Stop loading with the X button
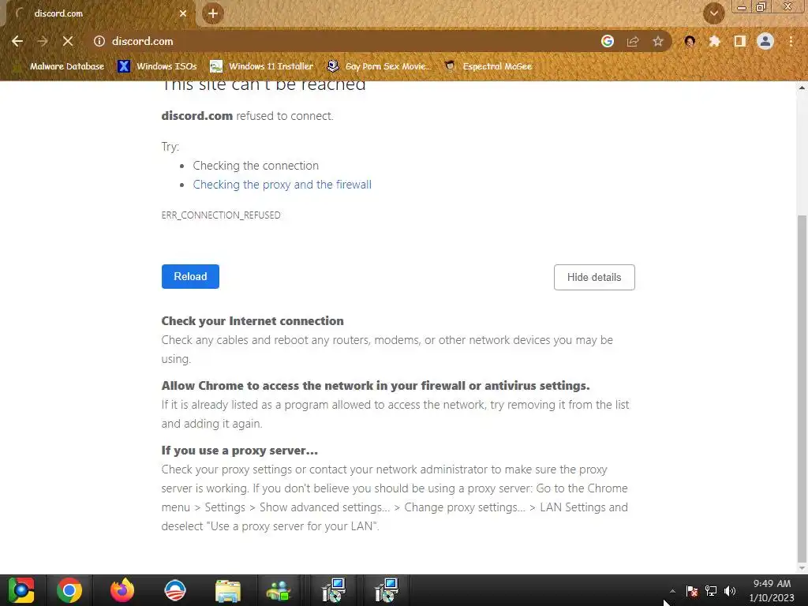This screenshot has width=808, height=606. [x=68, y=41]
